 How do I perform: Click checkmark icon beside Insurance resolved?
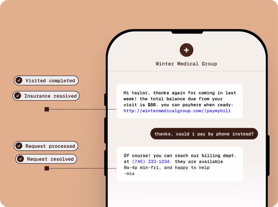click(x=18, y=96)
